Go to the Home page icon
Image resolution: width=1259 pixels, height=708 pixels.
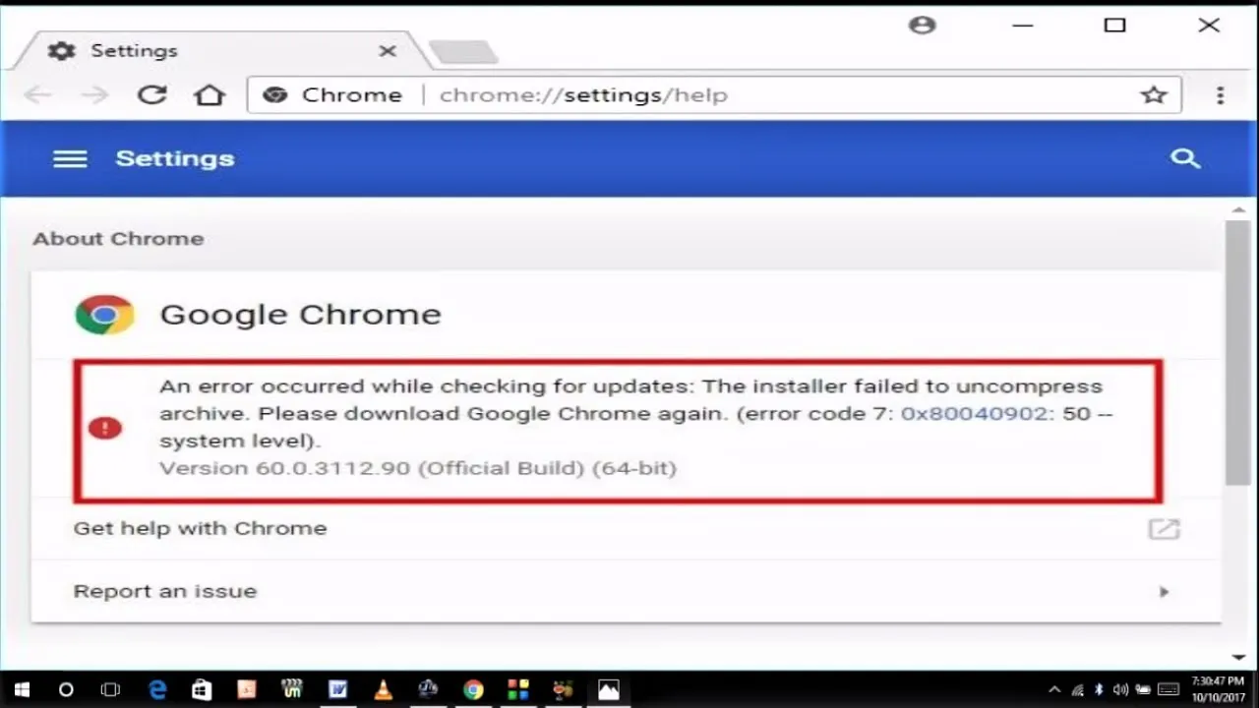coord(210,94)
